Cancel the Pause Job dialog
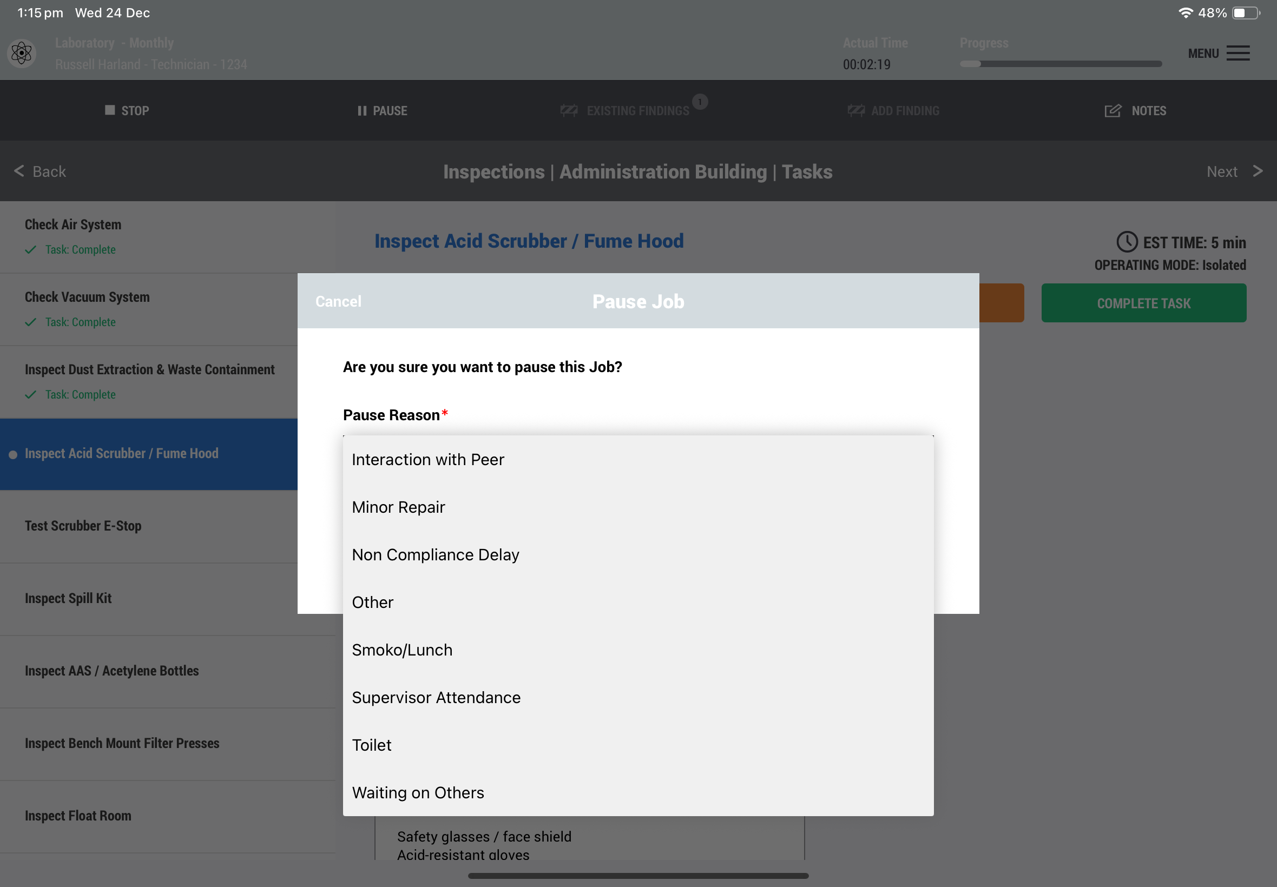This screenshot has width=1277, height=887. (x=338, y=301)
